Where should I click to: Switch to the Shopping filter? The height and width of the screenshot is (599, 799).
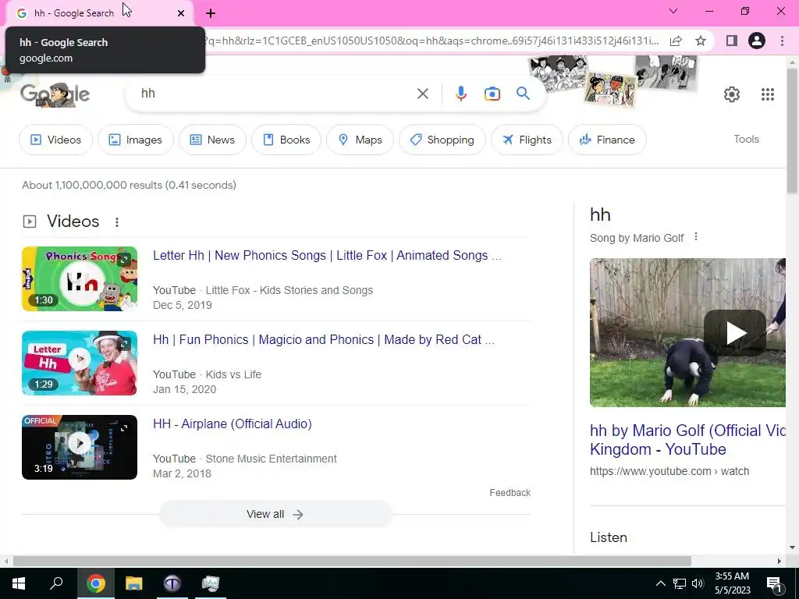442,140
